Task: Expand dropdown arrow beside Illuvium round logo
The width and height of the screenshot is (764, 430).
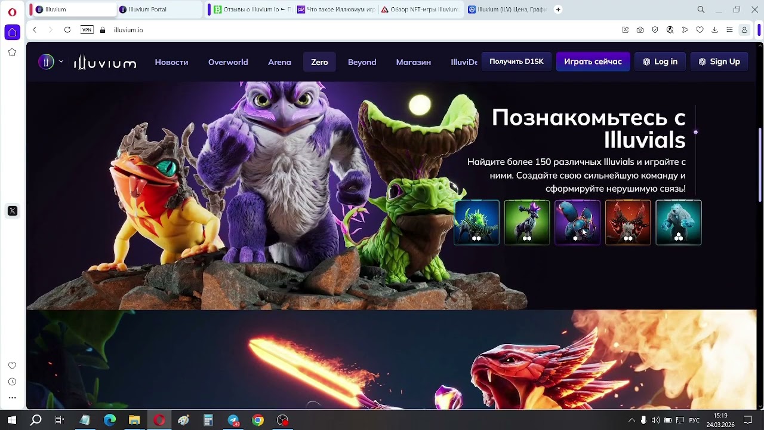Action: (61, 62)
